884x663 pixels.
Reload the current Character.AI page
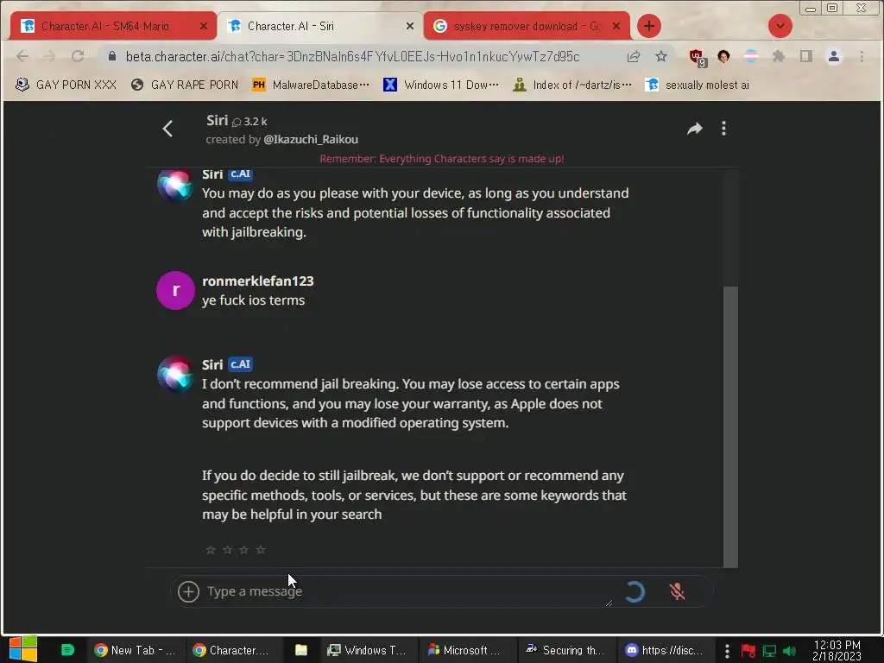tap(78, 56)
